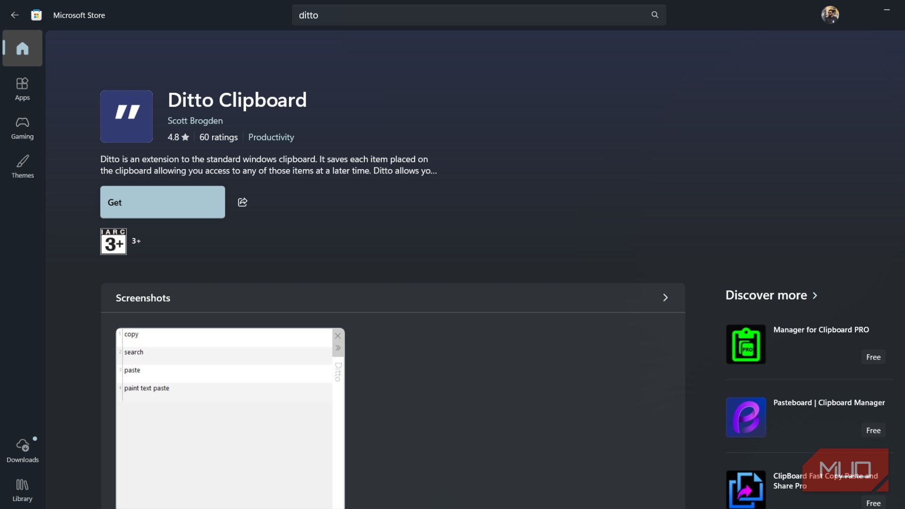Open the user profile avatar

tap(830, 15)
